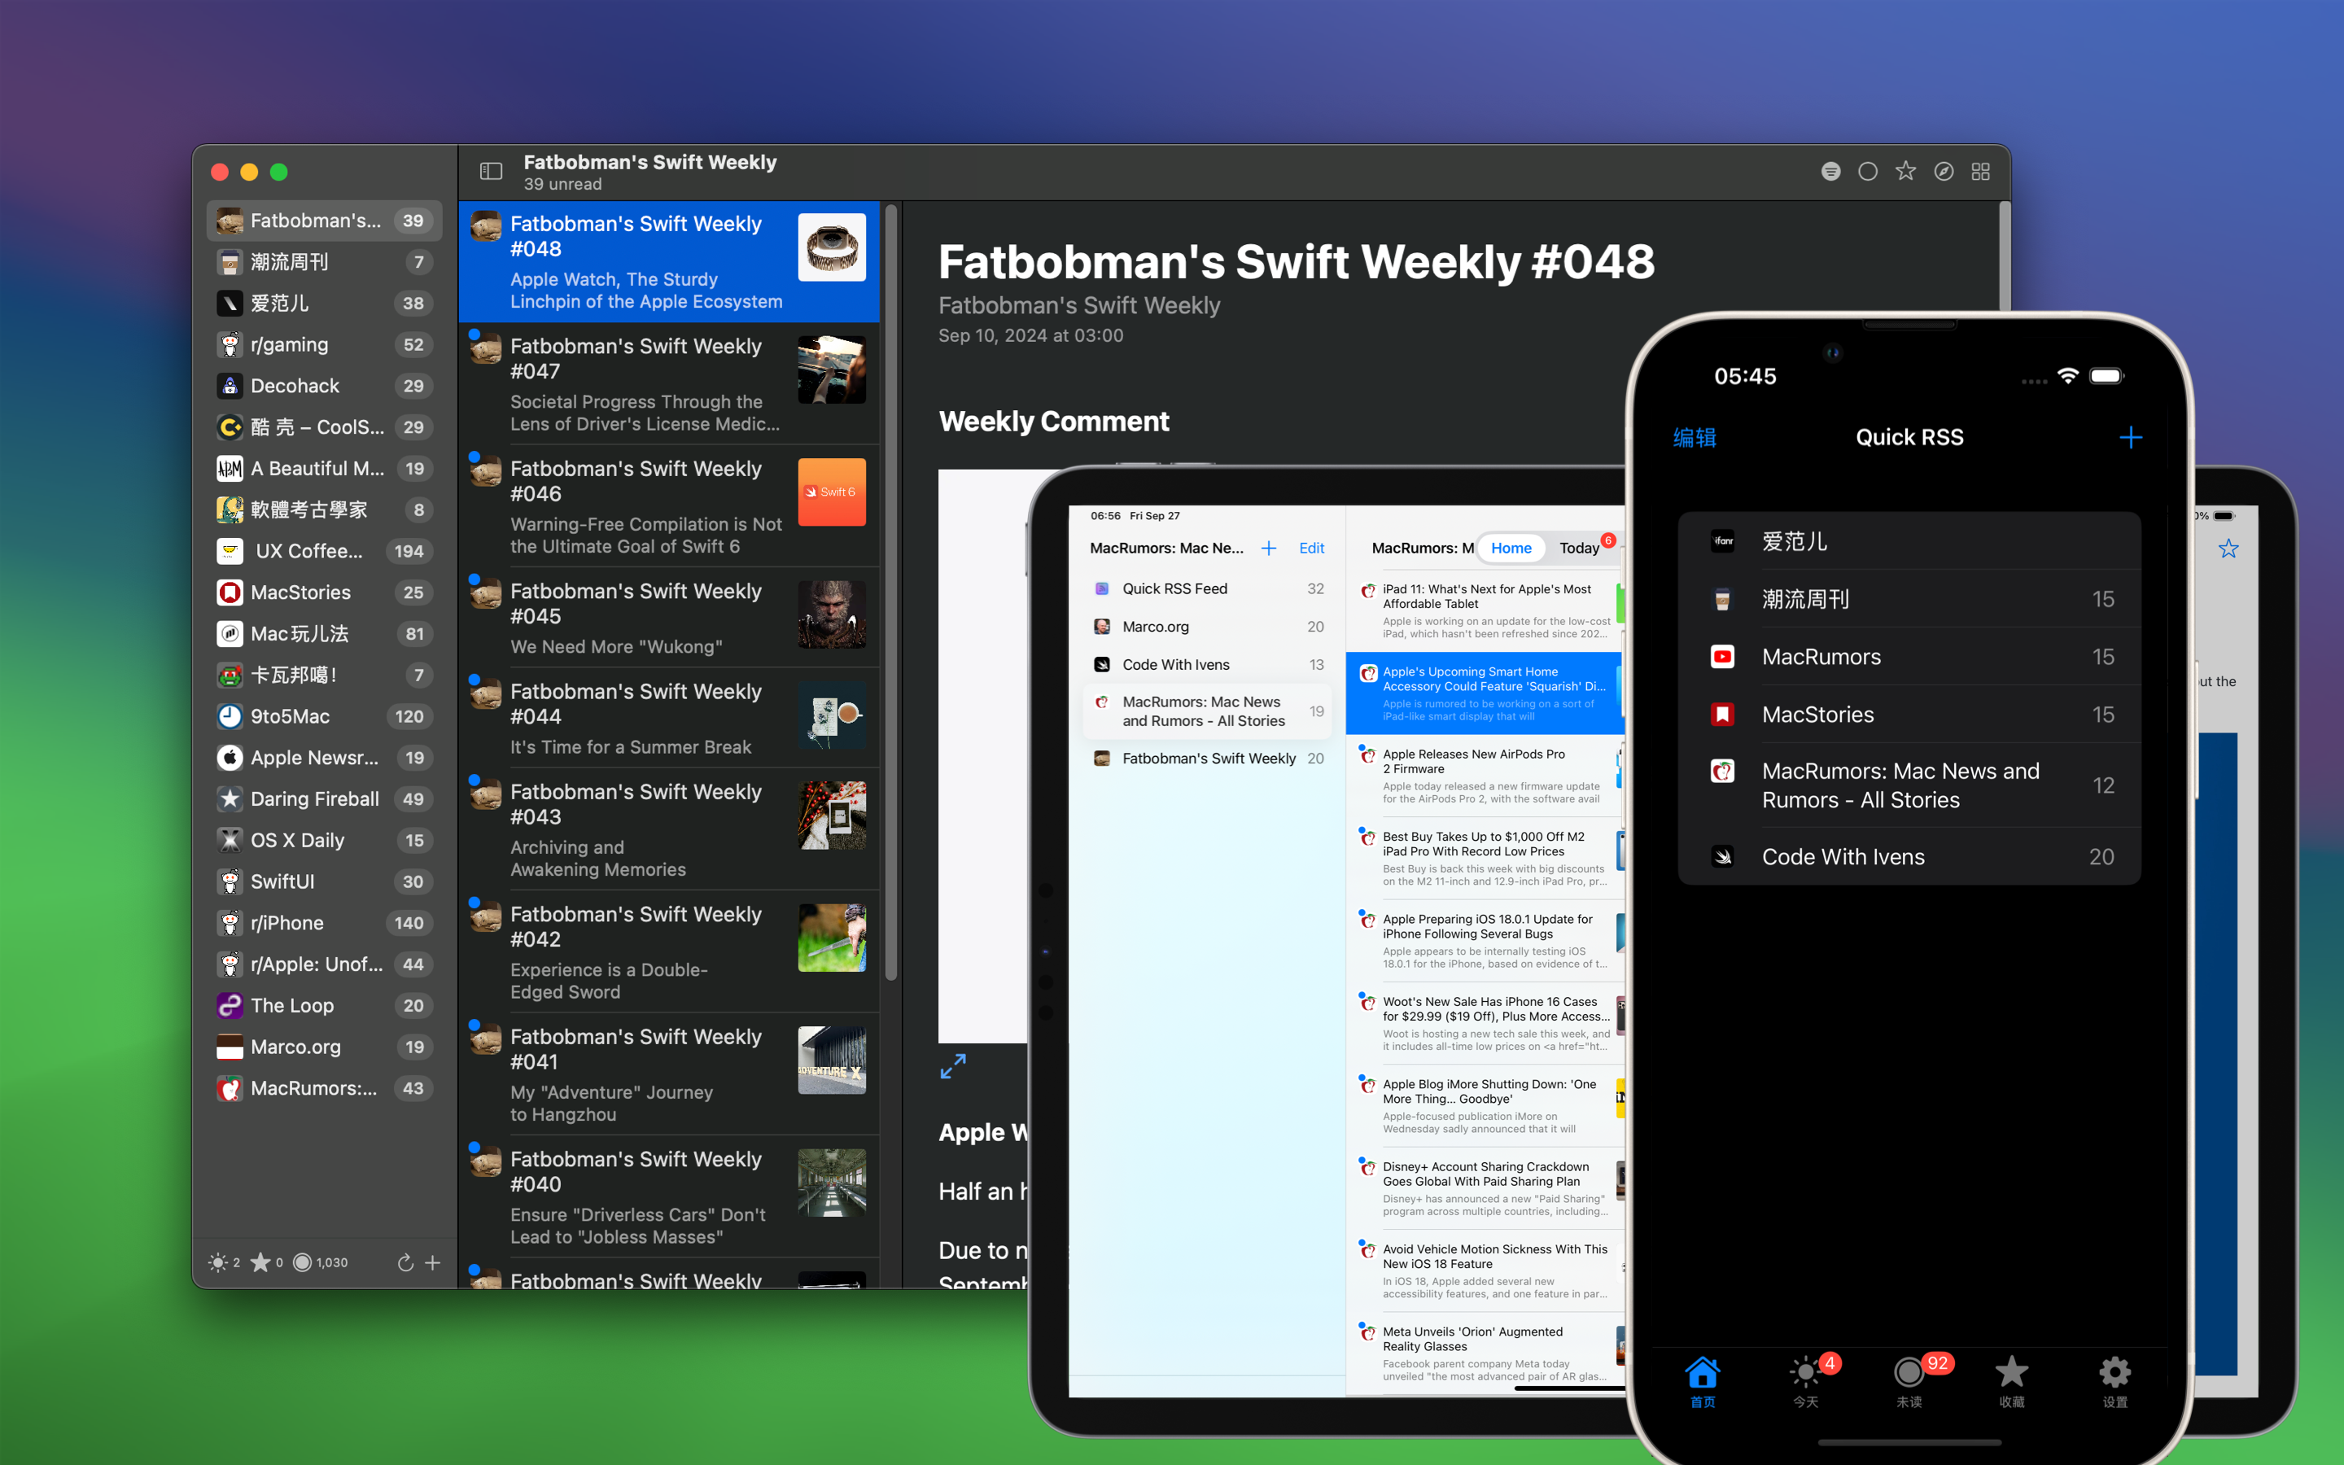
Task: Open the filter/sort icon top toolbar
Action: 1831,168
